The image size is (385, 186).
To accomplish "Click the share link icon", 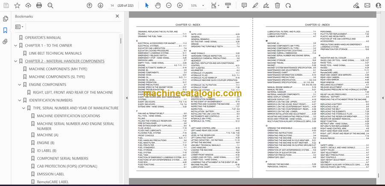I will [356, 6].
